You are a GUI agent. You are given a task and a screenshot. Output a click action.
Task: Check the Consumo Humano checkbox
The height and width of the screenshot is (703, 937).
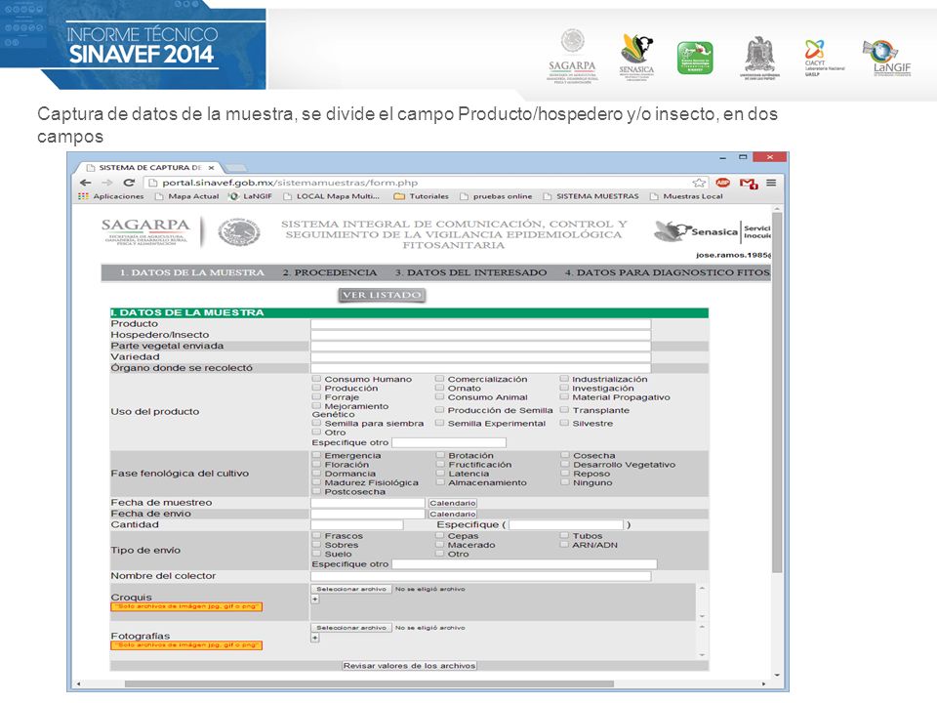click(316, 379)
